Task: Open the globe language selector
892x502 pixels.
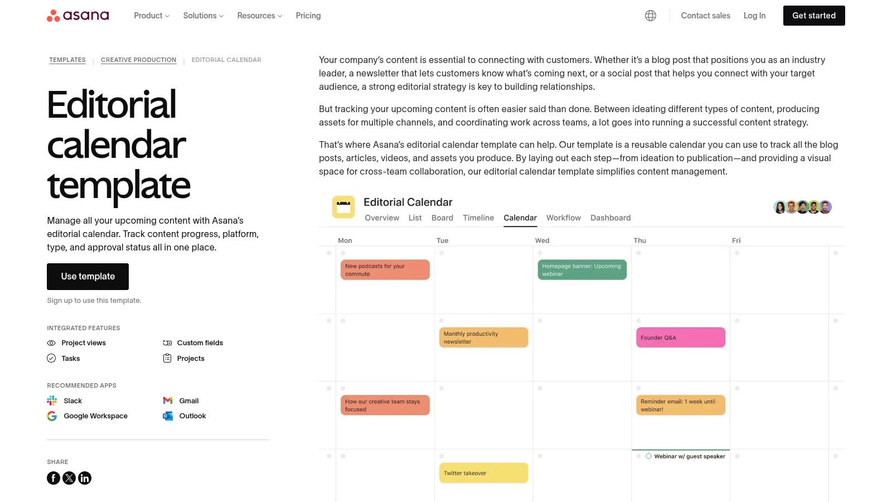Action: (x=651, y=16)
